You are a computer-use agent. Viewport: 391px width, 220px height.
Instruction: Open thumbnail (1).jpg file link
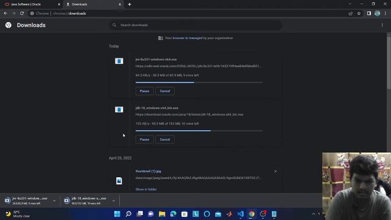click(x=148, y=171)
